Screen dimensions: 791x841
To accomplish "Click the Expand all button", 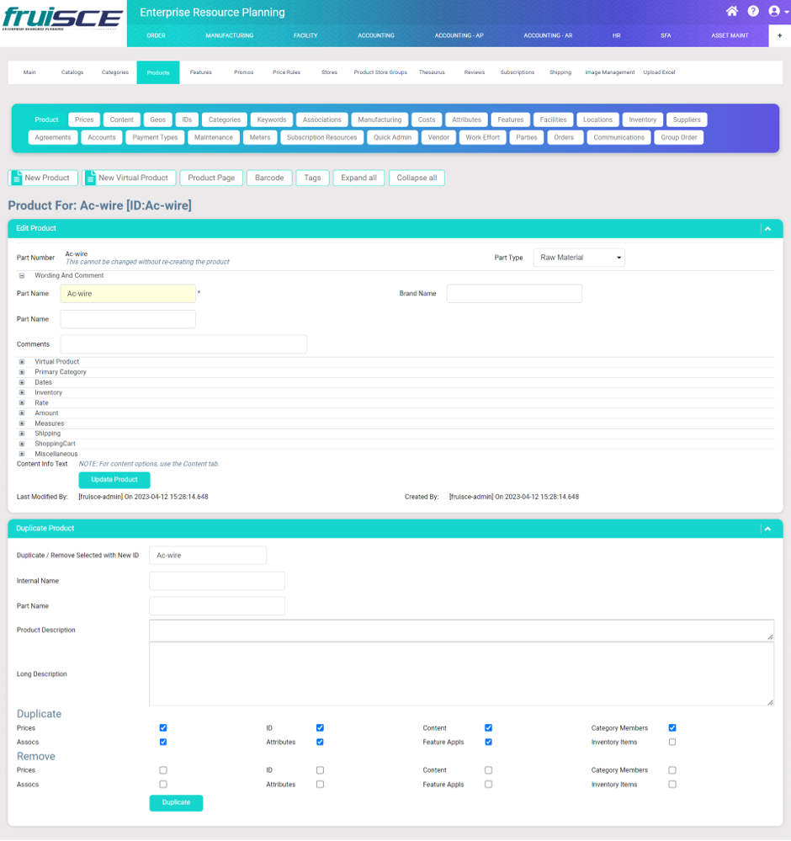I will pos(358,178).
